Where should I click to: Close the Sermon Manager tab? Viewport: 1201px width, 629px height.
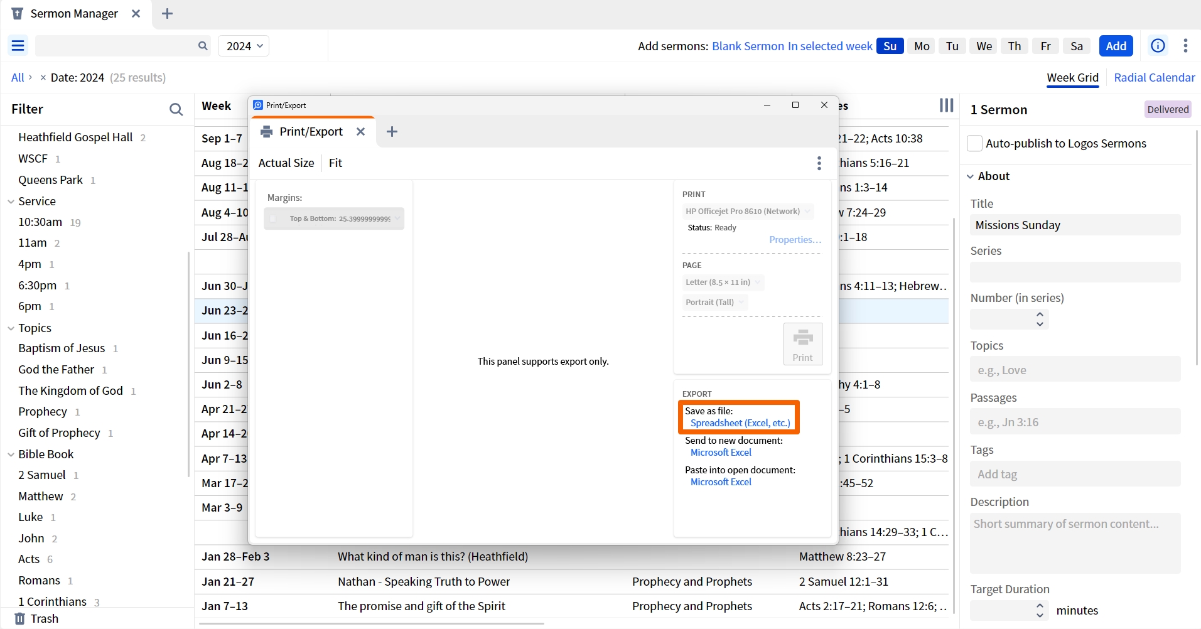(136, 14)
